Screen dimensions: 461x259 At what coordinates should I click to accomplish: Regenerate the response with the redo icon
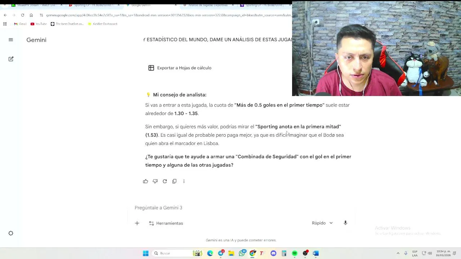[x=165, y=181]
